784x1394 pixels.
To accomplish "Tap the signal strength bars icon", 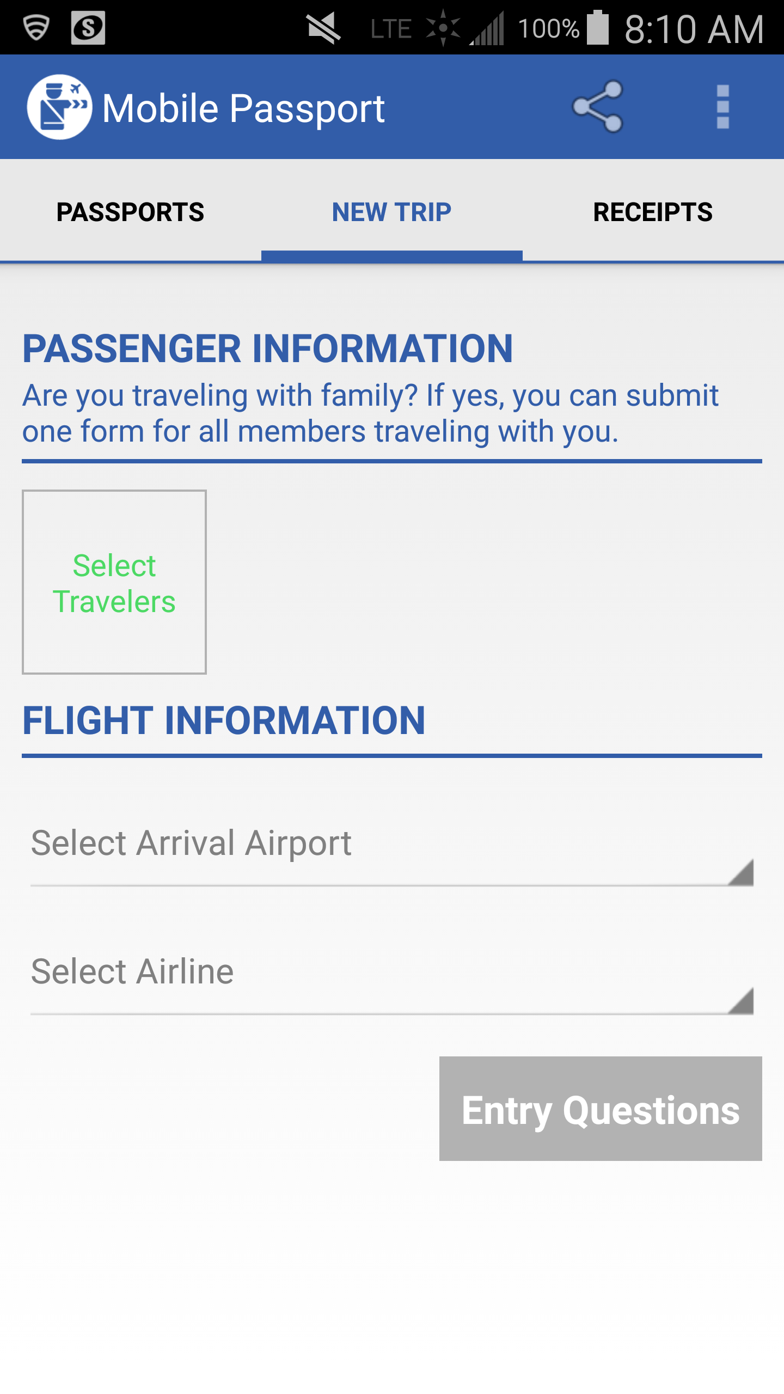I will [488, 29].
